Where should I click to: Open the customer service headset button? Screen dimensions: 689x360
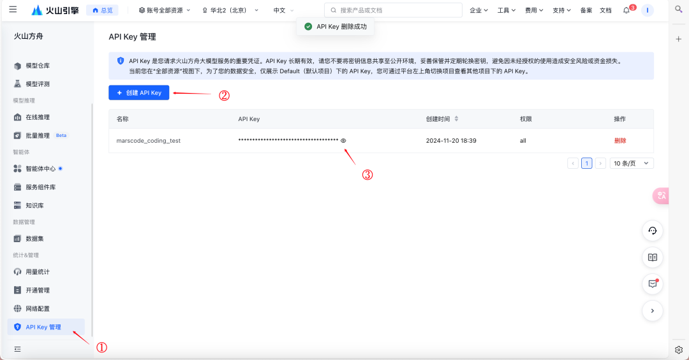pos(653,231)
